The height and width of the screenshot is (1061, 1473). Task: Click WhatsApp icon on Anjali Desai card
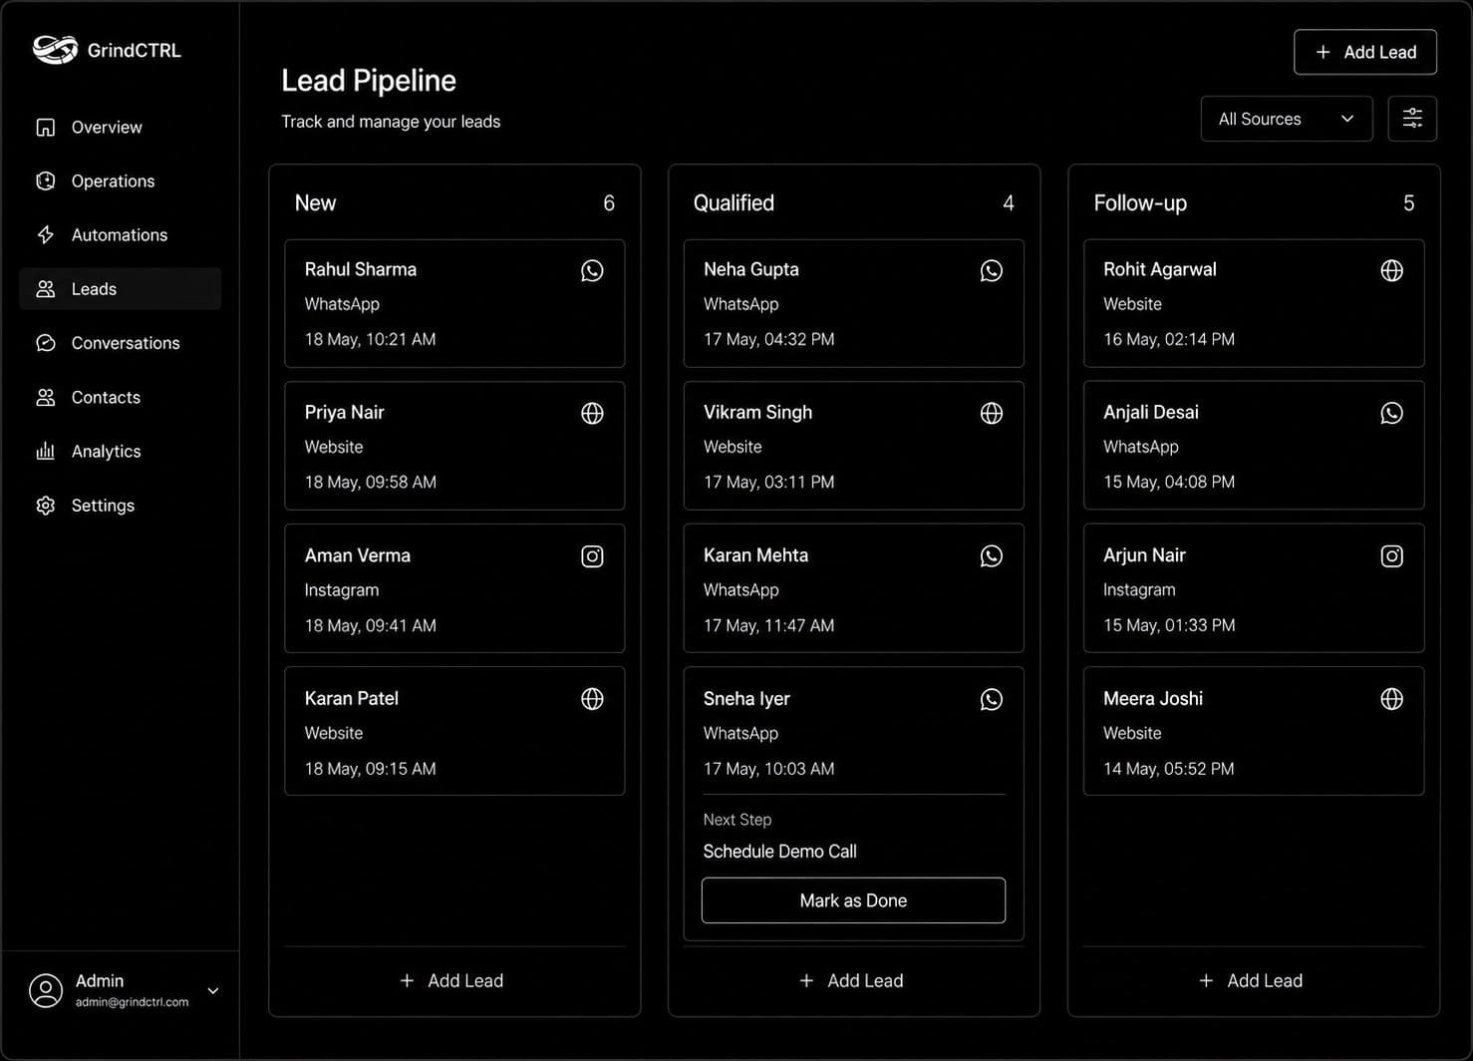1392,413
